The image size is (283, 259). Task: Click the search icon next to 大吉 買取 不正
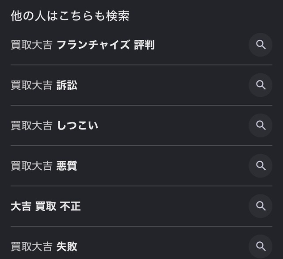coord(260,206)
